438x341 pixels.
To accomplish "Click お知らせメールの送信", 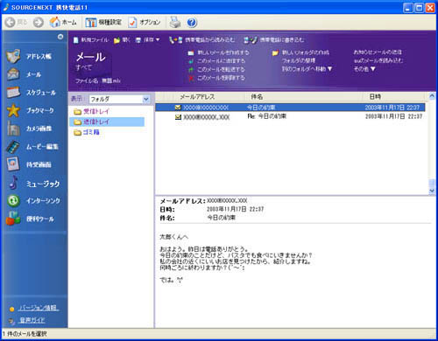I will pos(378,52).
